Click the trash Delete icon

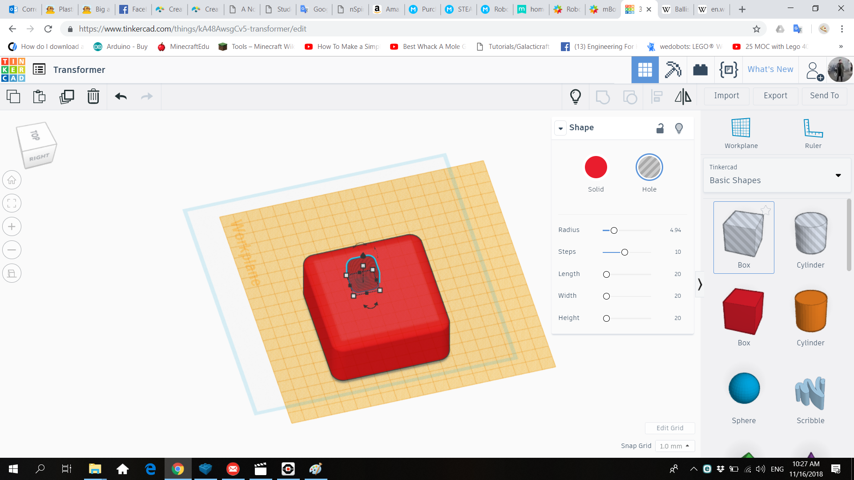point(93,96)
